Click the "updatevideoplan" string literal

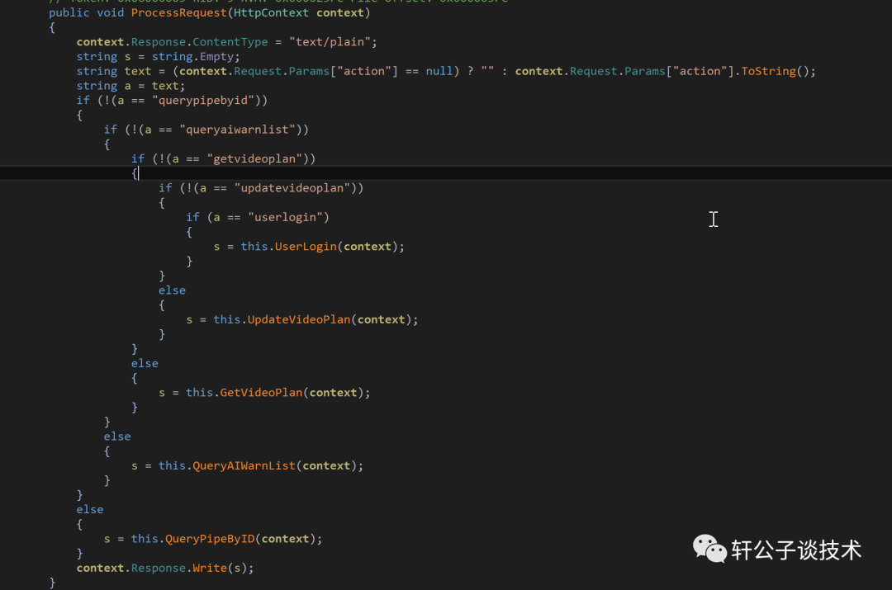coord(295,188)
